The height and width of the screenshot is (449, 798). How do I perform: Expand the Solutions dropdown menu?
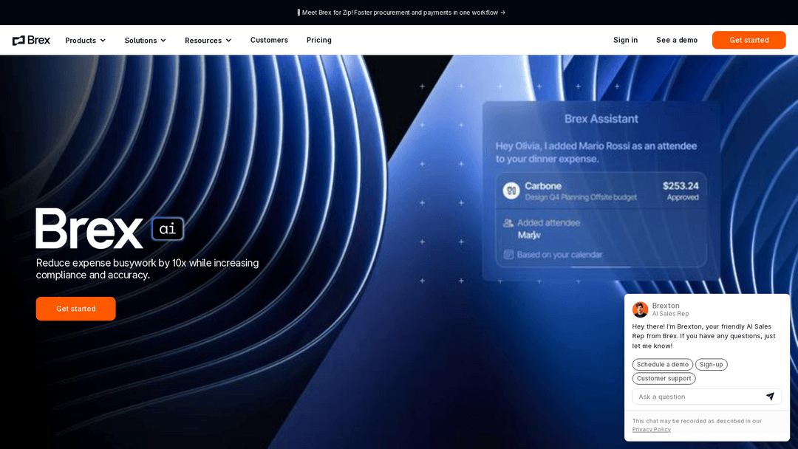[x=146, y=40]
